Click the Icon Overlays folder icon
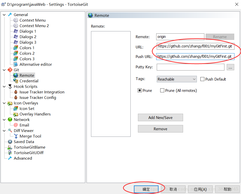The width and height of the screenshot is (241, 194). 10,103
